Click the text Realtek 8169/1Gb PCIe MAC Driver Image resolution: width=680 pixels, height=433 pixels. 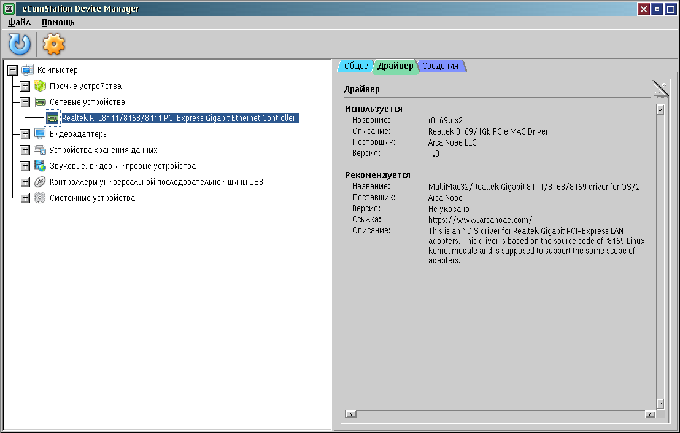tap(488, 131)
